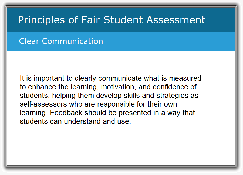Click the word 'Clear' in the light blue bar

point(29,41)
